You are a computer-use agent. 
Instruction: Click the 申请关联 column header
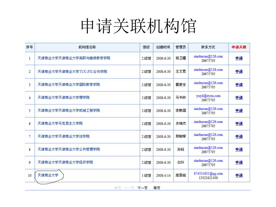(x=239, y=47)
